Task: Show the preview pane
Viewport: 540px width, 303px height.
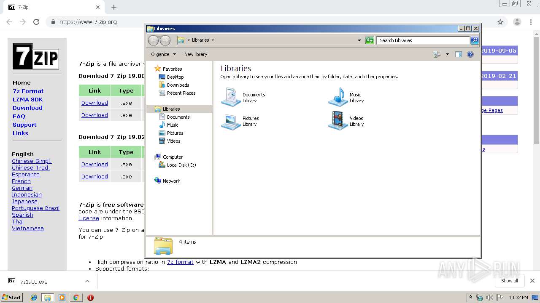Action: (x=459, y=54)
